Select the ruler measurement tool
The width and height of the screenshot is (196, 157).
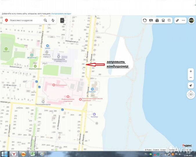click(x=177, y=20)
